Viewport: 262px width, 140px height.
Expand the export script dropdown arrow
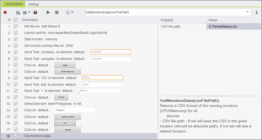pyautogui.click(x=29, y=12)
